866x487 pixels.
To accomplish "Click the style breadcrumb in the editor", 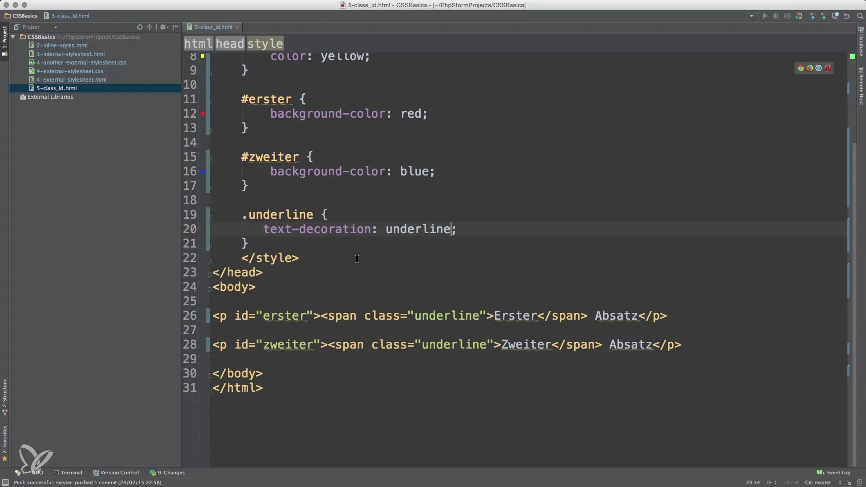I will [265, 43].
